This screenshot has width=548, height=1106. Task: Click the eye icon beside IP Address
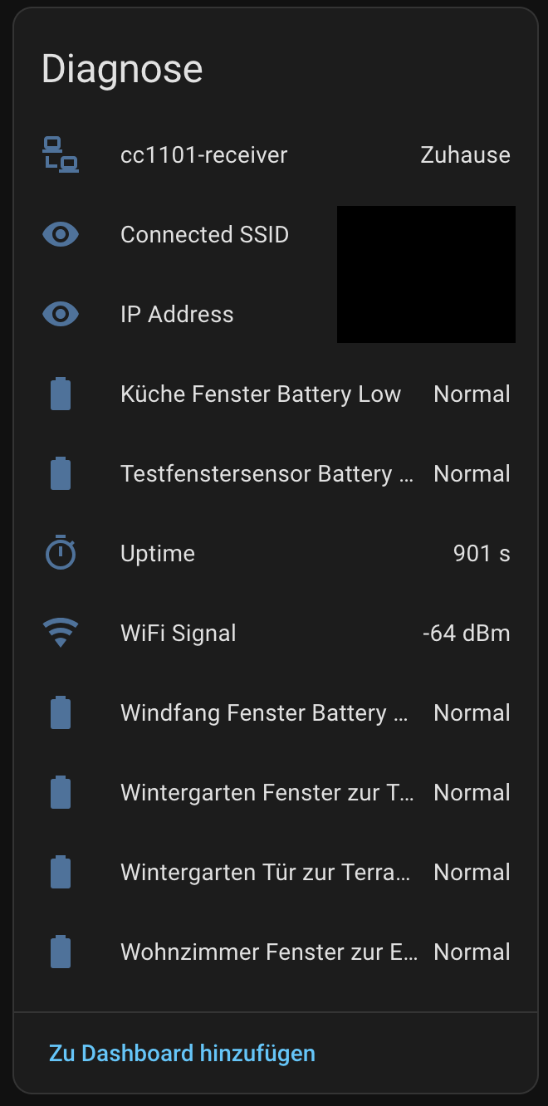[61, 315]
